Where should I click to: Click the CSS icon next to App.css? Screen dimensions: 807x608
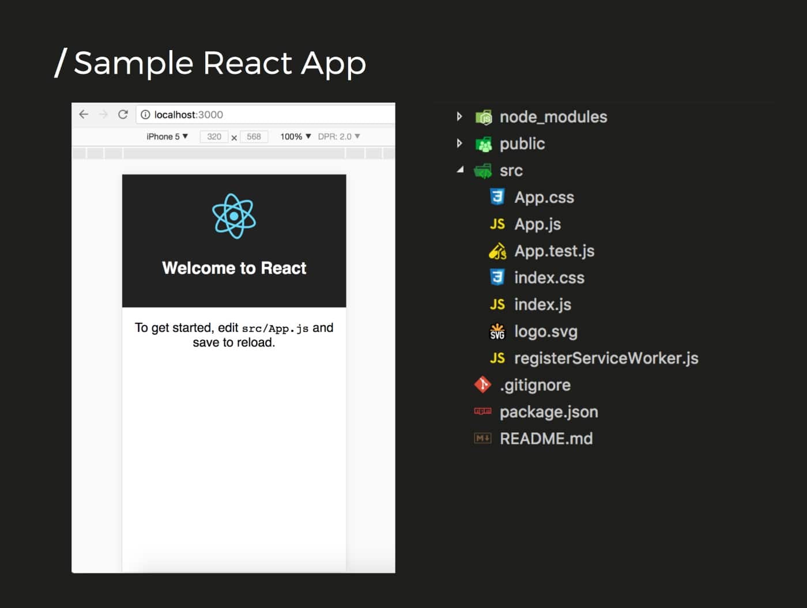tap(497, 197)
